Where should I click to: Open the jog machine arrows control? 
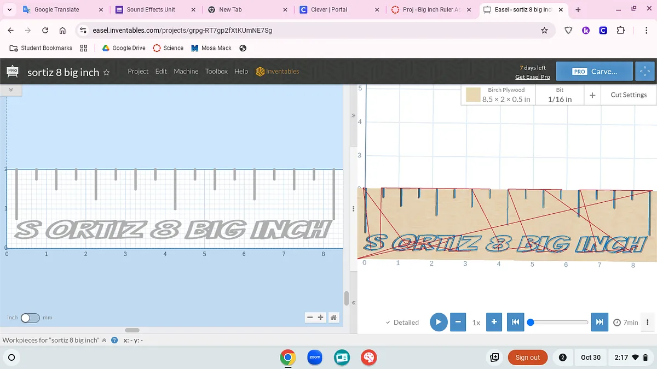pyautogui.click(x=644, y=72)
